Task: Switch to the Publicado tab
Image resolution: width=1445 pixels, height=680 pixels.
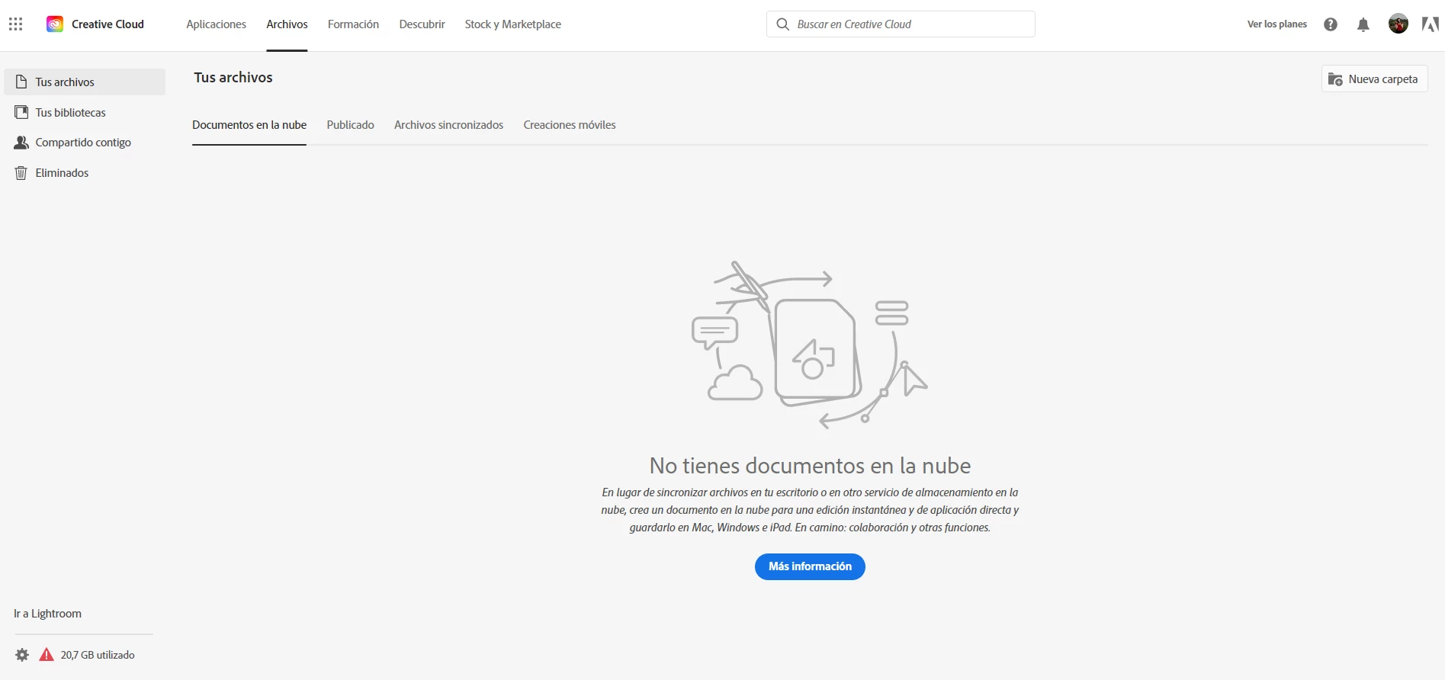Action: point(350,125)
